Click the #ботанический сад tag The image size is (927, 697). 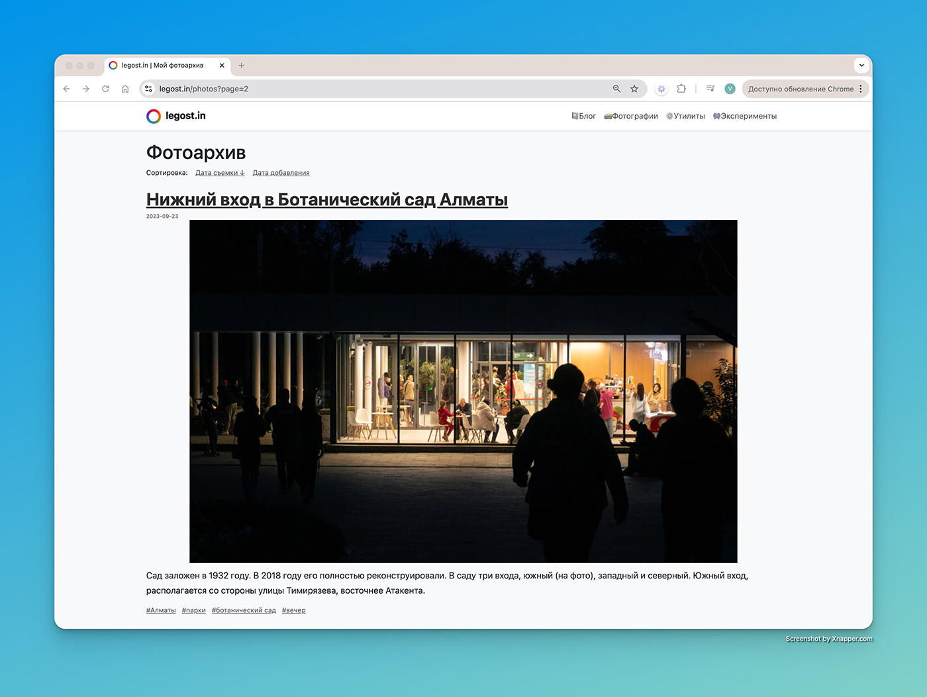[x=244, y=610]
